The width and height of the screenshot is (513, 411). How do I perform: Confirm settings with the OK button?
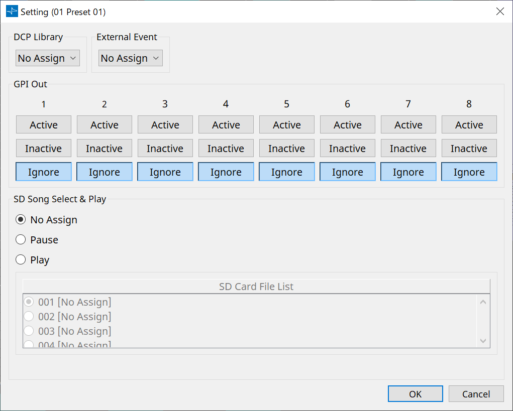tap(416, 394)
